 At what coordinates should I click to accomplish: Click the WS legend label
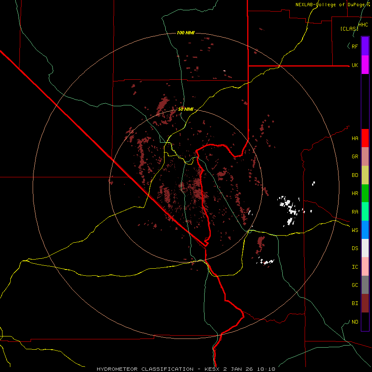[x=355, y=230]
